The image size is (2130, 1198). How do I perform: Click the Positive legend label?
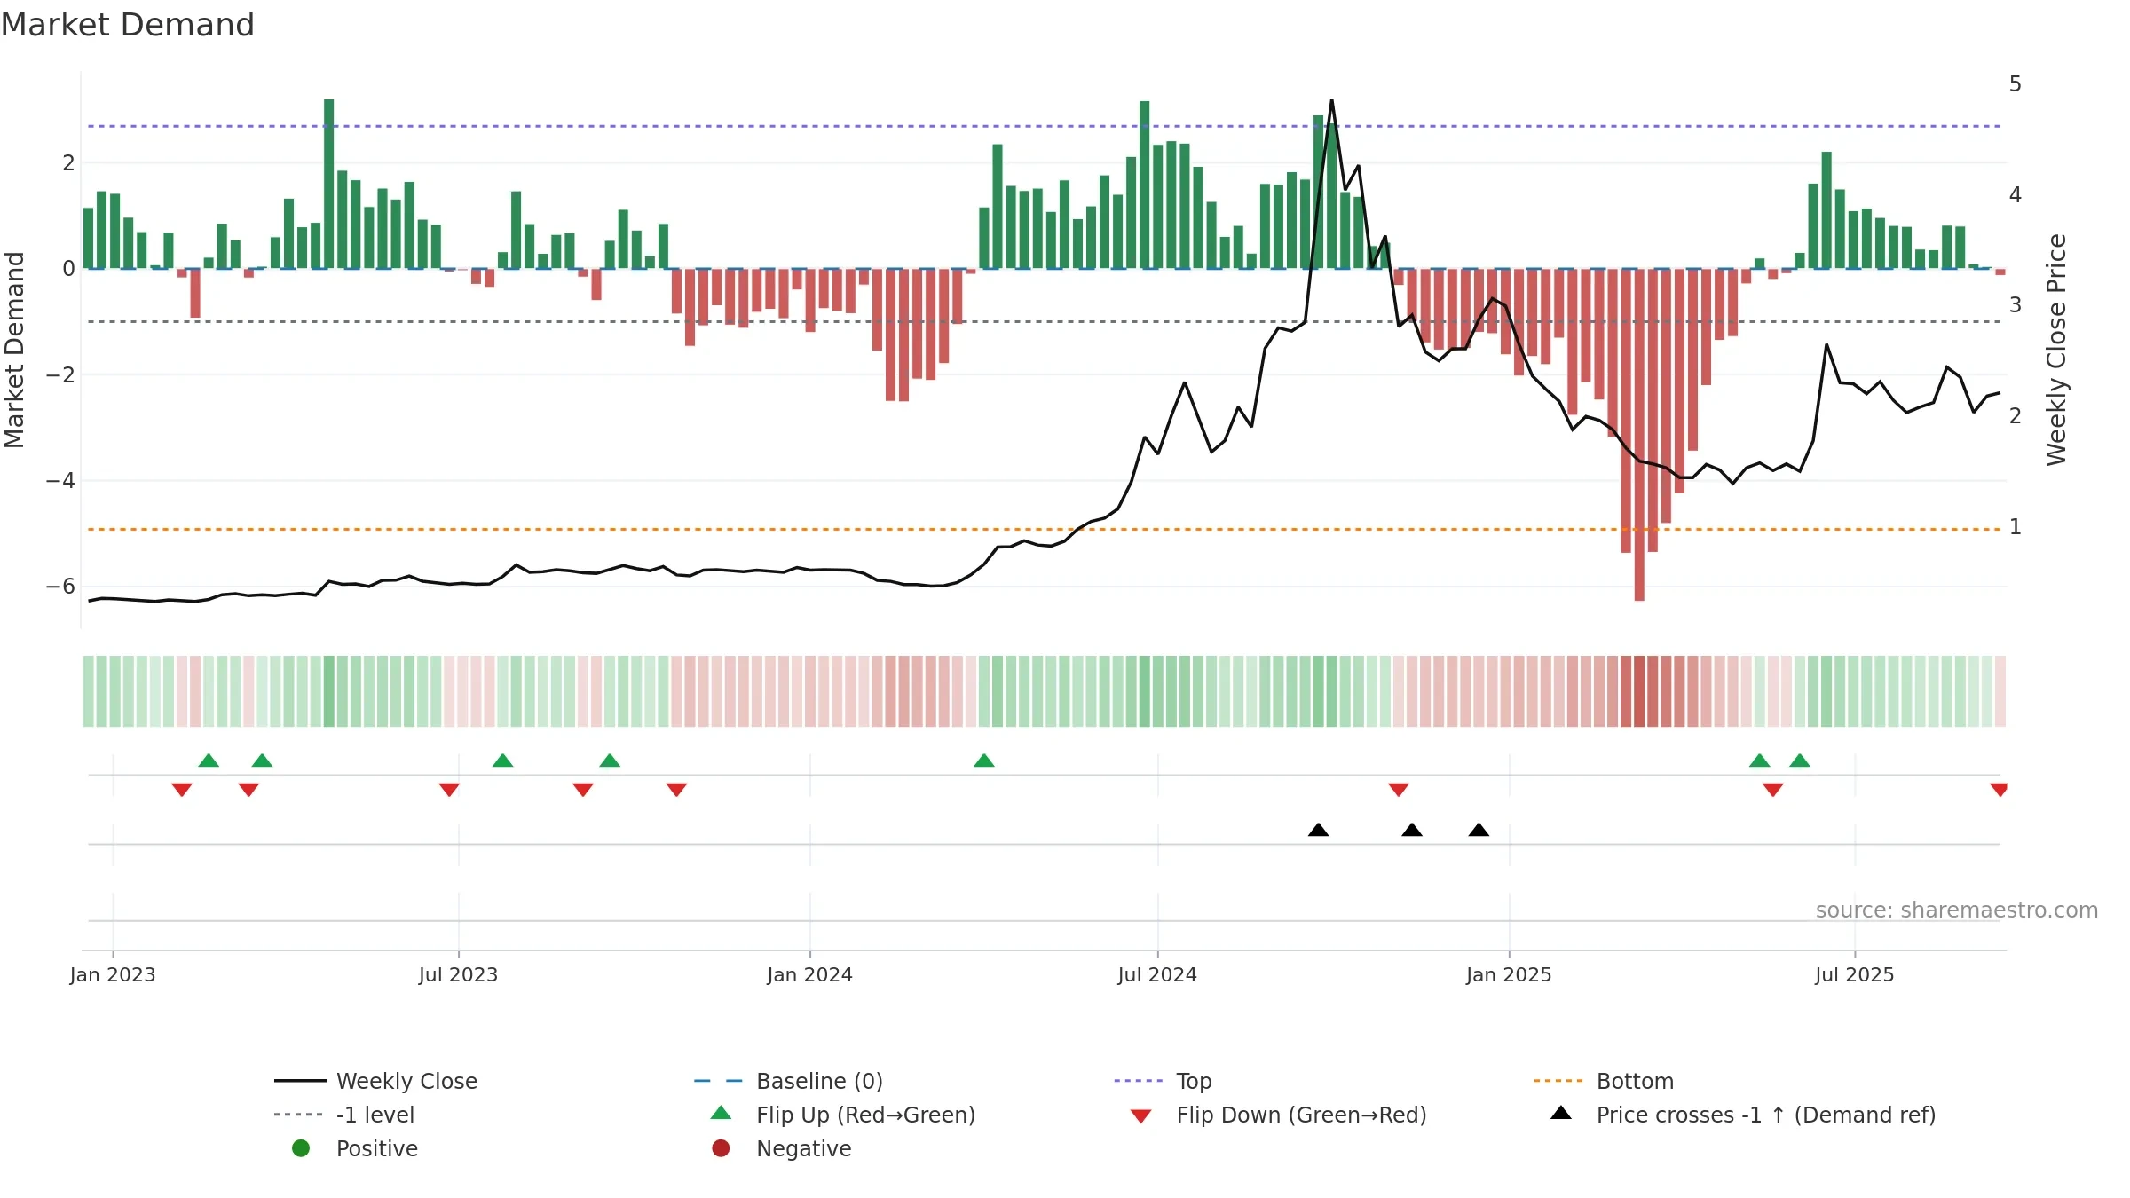coord(376,1148)
